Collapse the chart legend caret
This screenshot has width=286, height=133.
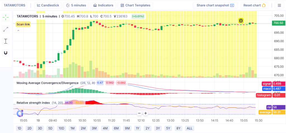[18, 31]
